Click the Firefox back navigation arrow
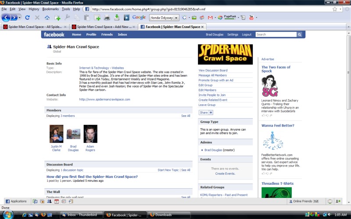The height and width of the screenshot is (219, 351). click(6, 18)
